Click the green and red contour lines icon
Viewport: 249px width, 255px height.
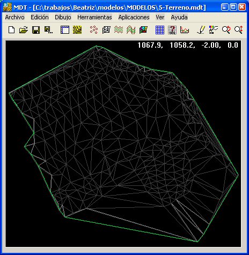tap(119, 29)
